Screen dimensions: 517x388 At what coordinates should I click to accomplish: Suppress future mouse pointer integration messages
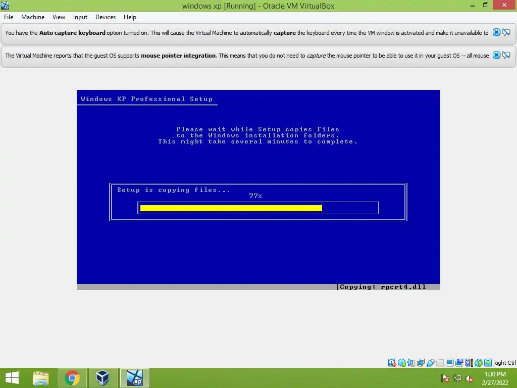point(506,55)
